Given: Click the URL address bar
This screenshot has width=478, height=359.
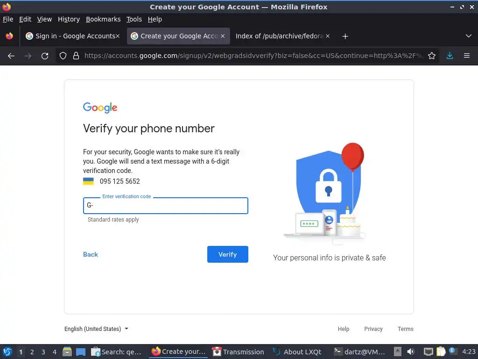Looking at the screenshot, I should point(253,56).
